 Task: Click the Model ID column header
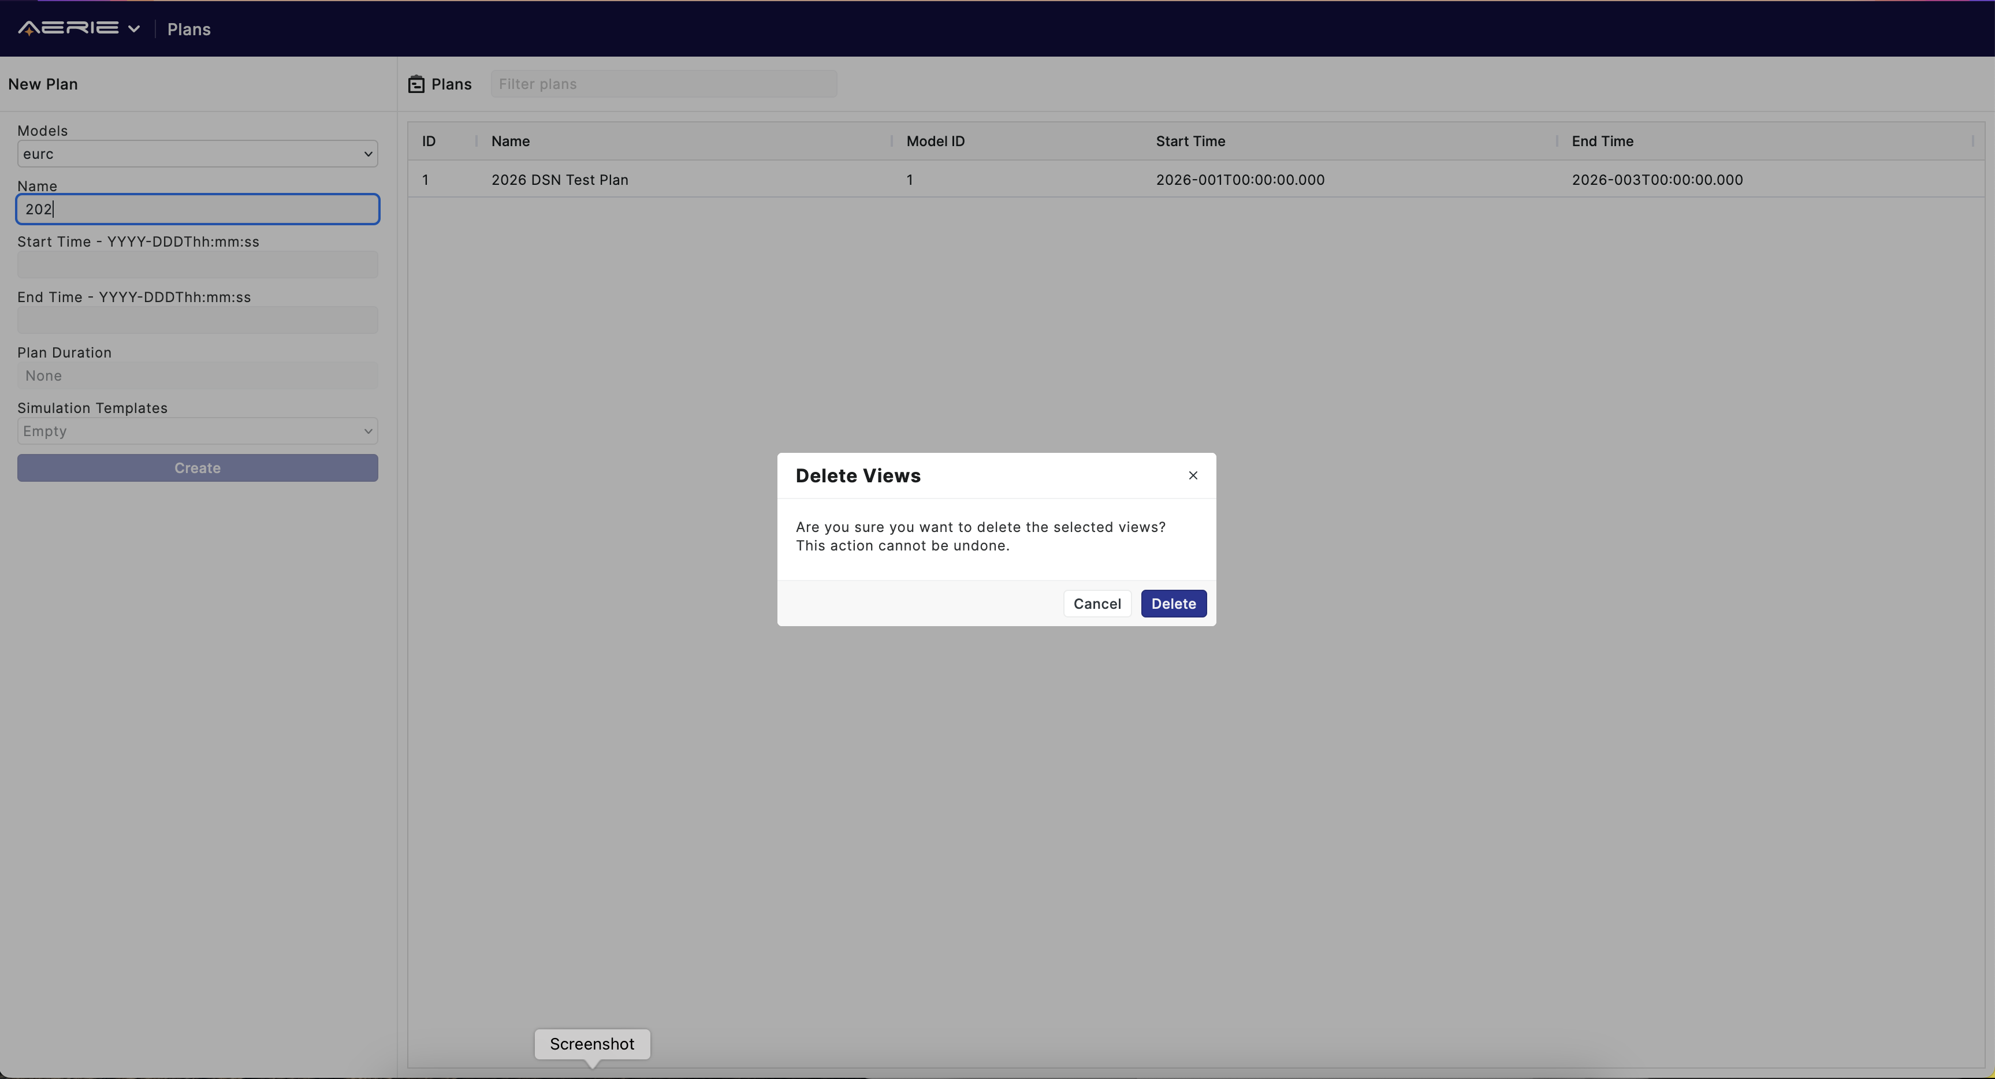[935, 141]
